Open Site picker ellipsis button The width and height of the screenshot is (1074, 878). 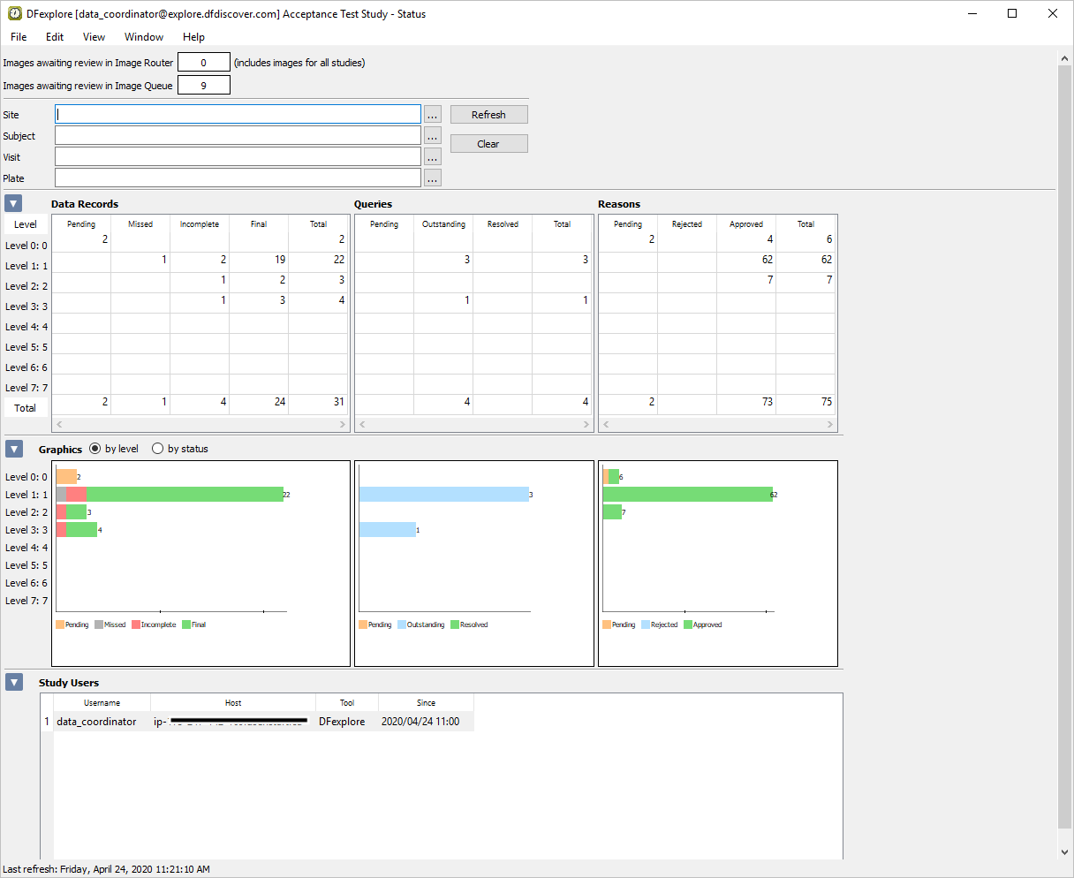(x=432, y=115)
